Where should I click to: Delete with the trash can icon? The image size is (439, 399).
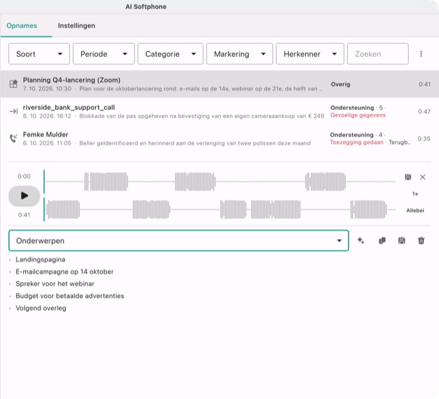[x=421, y=240]
